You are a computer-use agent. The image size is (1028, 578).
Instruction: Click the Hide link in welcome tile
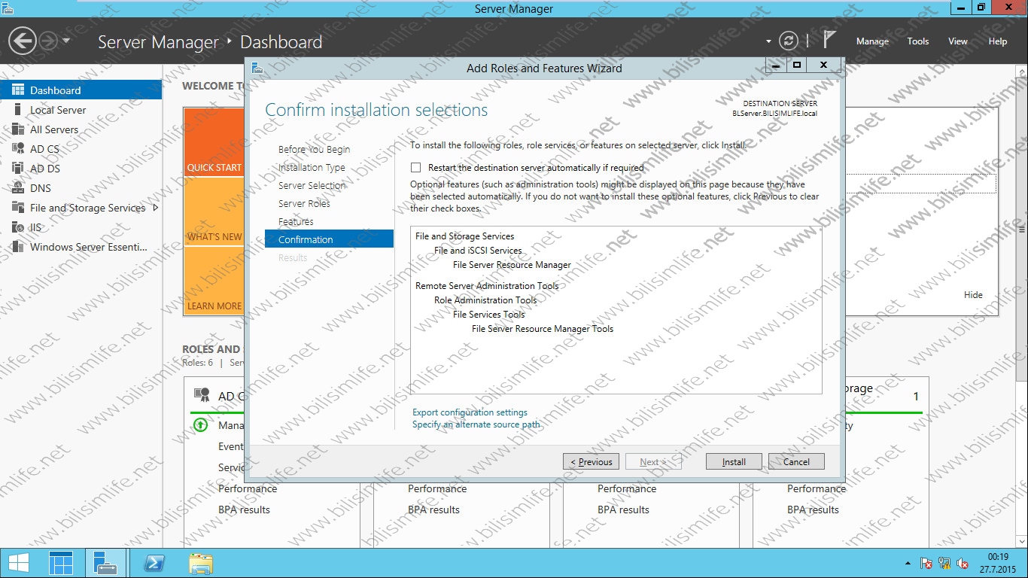point(973,295)
